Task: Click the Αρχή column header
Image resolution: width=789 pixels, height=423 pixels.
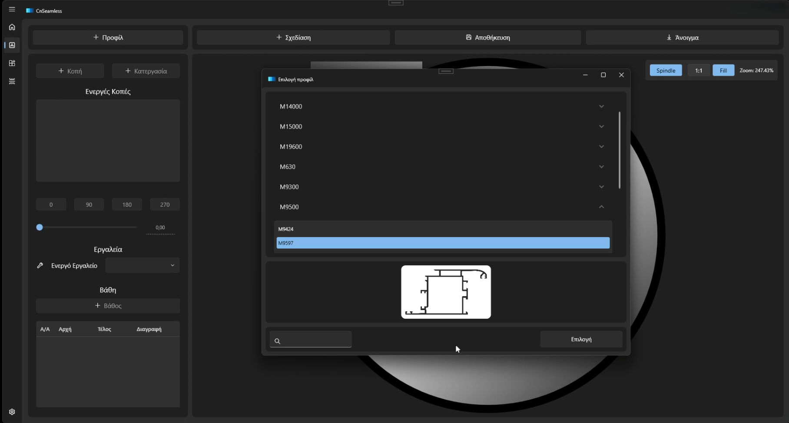Action: (x=65, y=329)
